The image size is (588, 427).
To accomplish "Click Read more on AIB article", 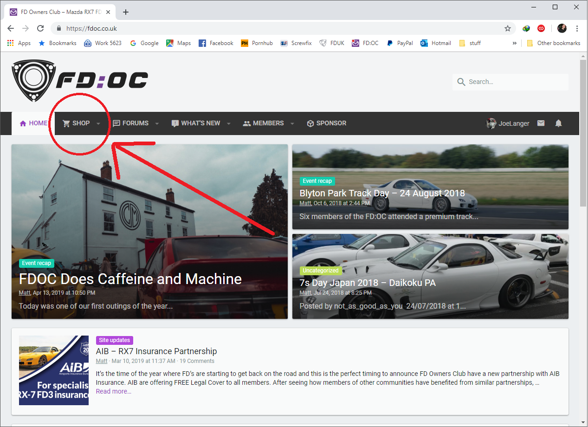I will coord(114,391).
